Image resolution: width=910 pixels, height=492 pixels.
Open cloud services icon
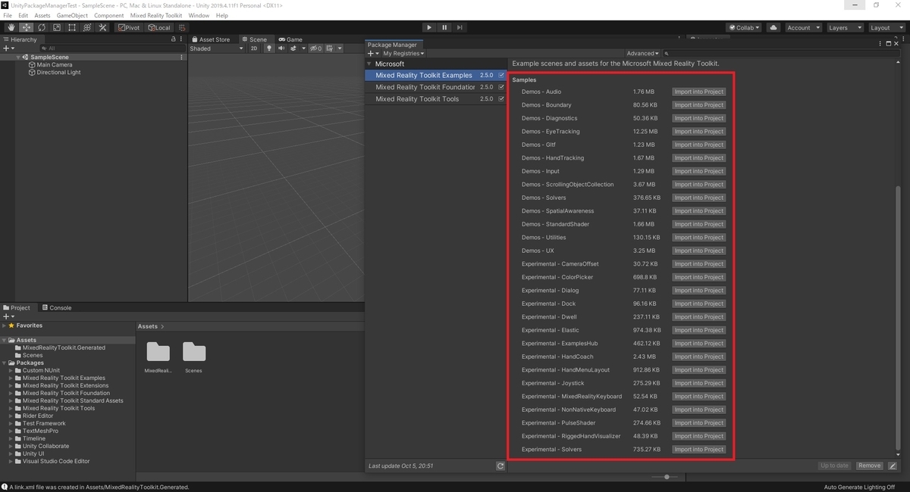point(773,27)
